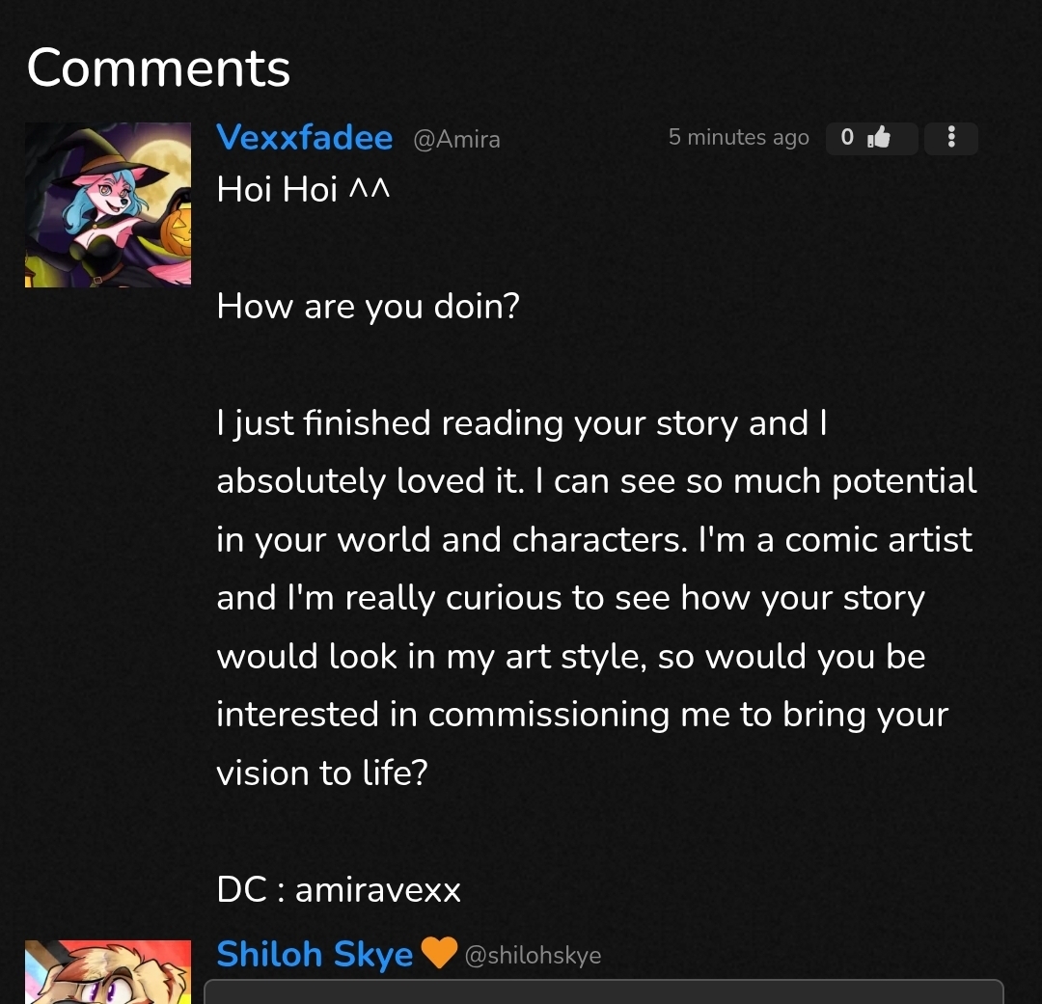Click the @Amira handle

tap(456, 140)
